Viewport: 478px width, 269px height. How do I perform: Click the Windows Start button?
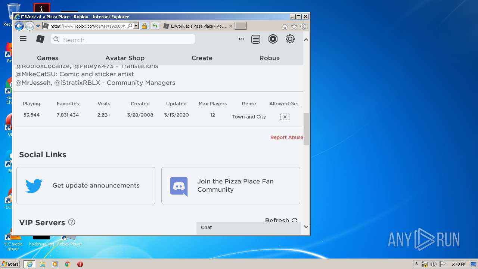[x=10, y=264]
